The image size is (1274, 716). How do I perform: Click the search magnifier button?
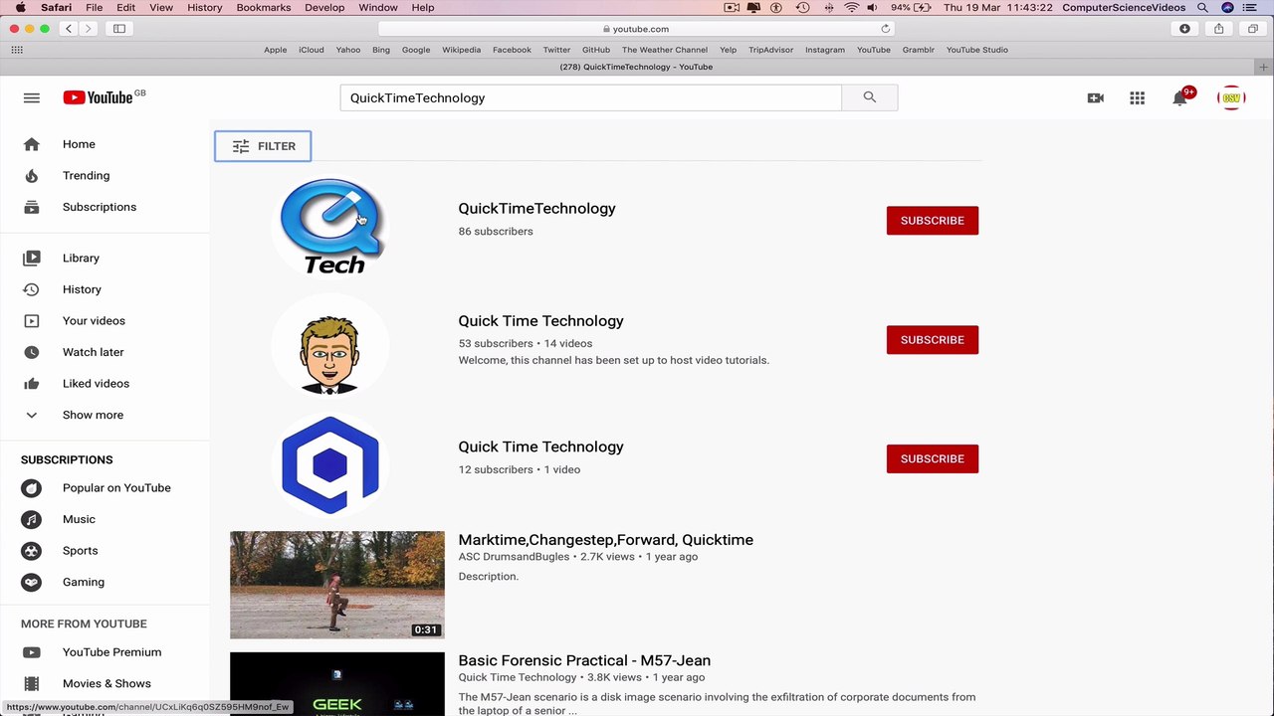tap(870, 97)
